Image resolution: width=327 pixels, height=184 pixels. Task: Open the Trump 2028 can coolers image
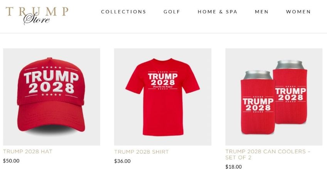274,97
